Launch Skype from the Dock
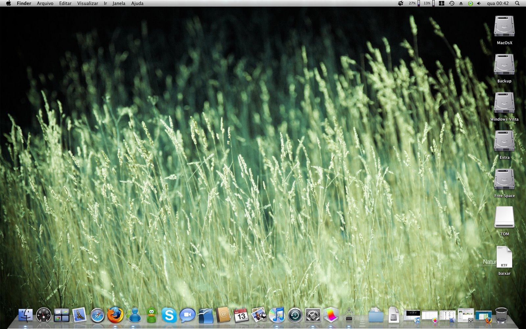526x329 pixels. tap(169, 315)
